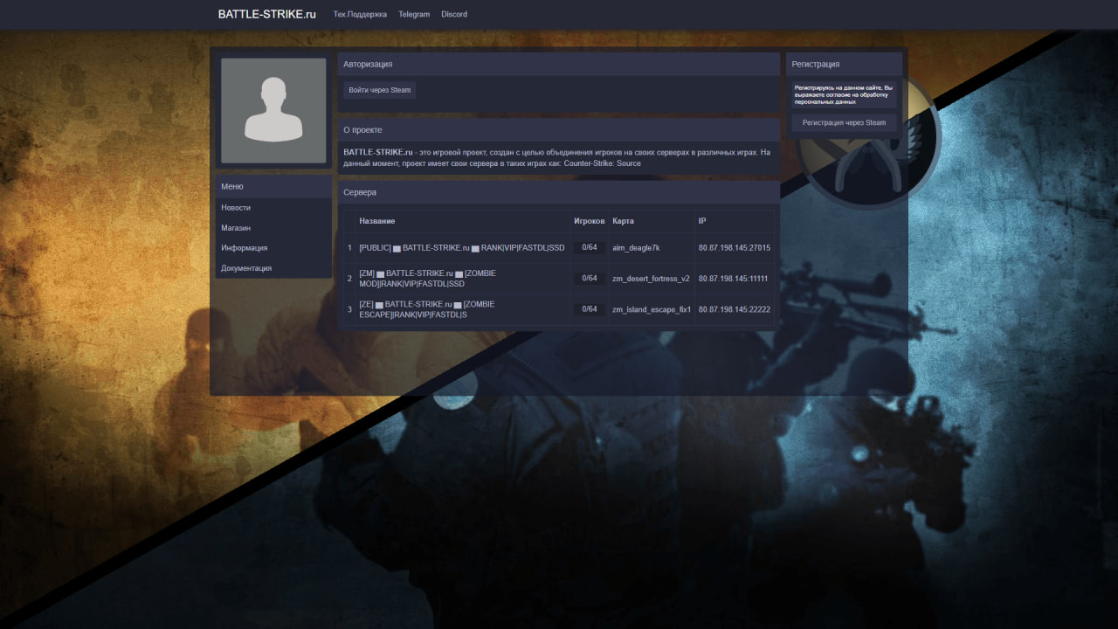
Task: Select the [ZM] Zombie Mod server name
Action: click(x=427, y=279)
